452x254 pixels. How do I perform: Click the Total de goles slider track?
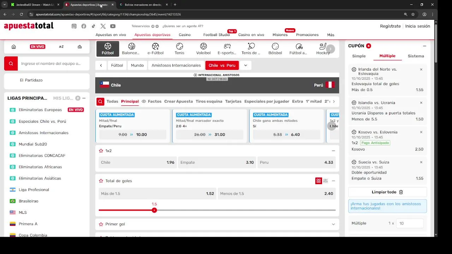click(217, 210)
